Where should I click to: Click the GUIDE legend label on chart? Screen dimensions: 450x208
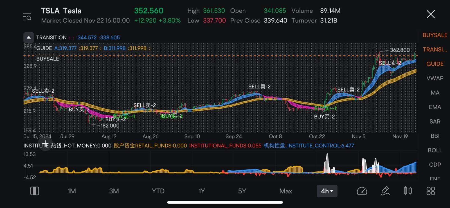(44, 48)
